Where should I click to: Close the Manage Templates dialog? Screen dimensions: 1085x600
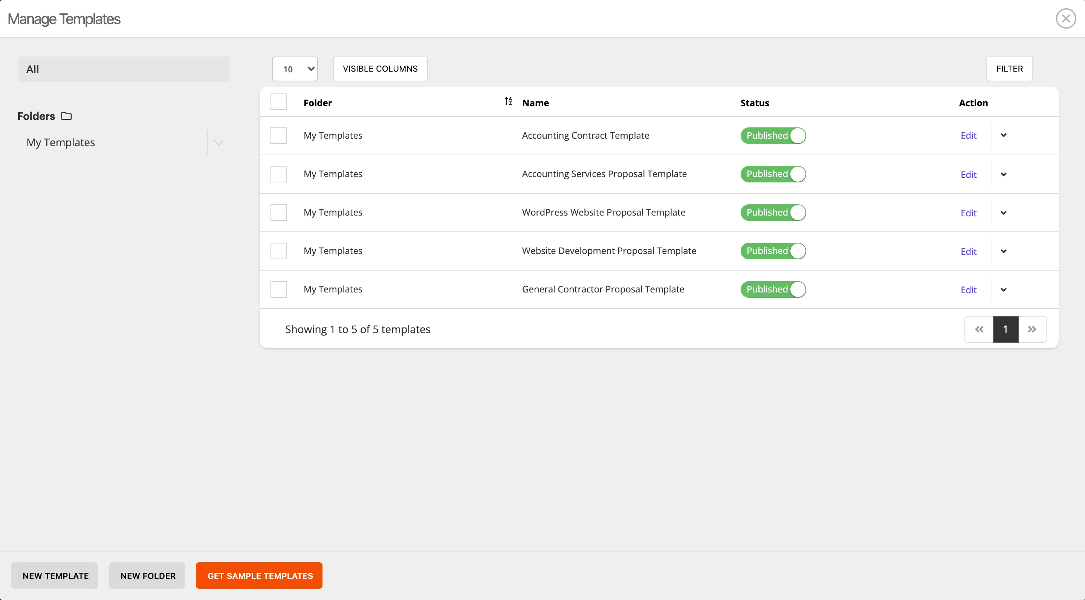click(1066, 18)
